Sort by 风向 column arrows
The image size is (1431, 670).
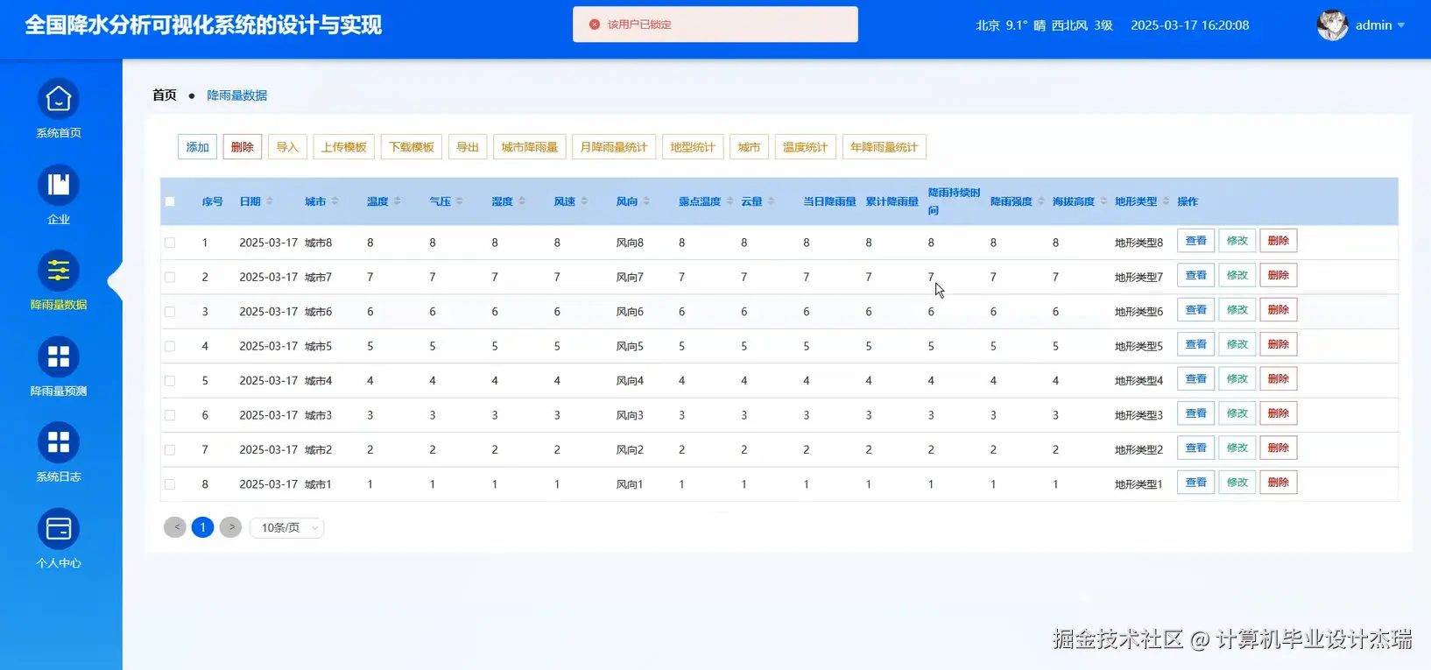(x=646, y=201)
